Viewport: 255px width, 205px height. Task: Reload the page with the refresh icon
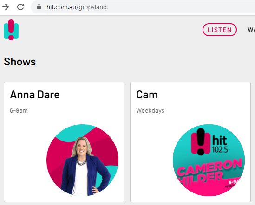click(x=20, y=7)
